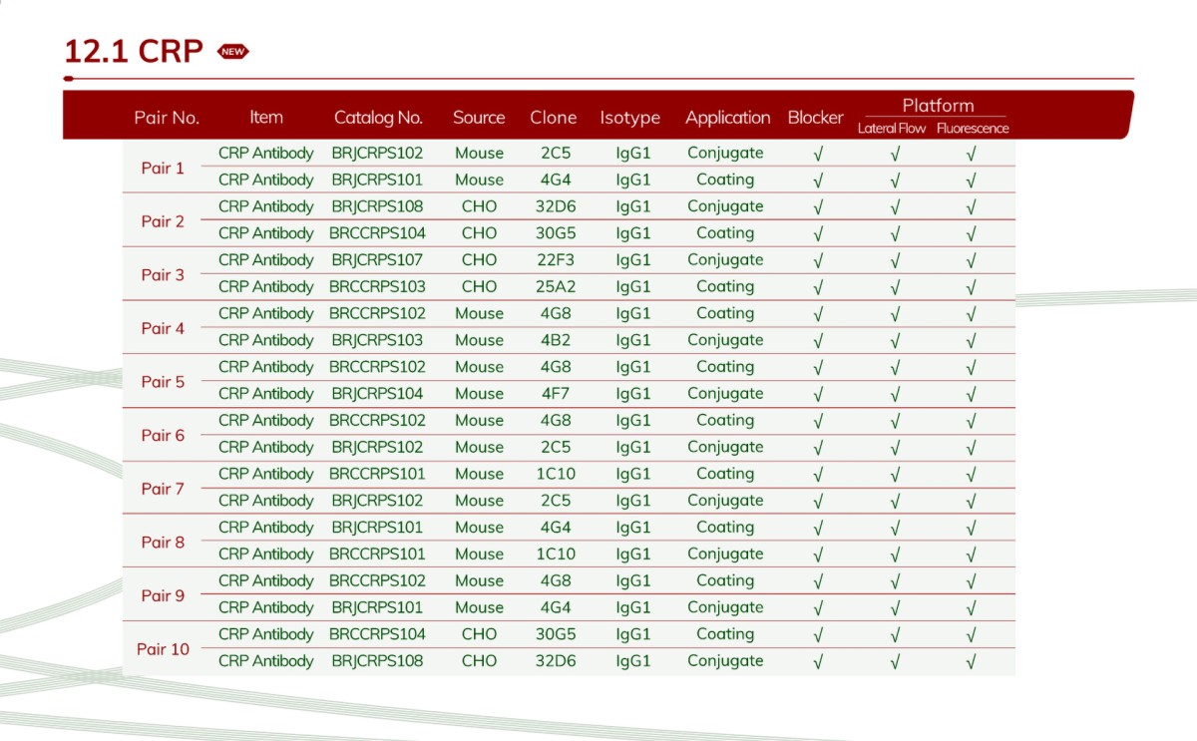Toggle the Lateral Flow mark for Pair 9 Coating
1197x741 pixels.
pos(894,580)
